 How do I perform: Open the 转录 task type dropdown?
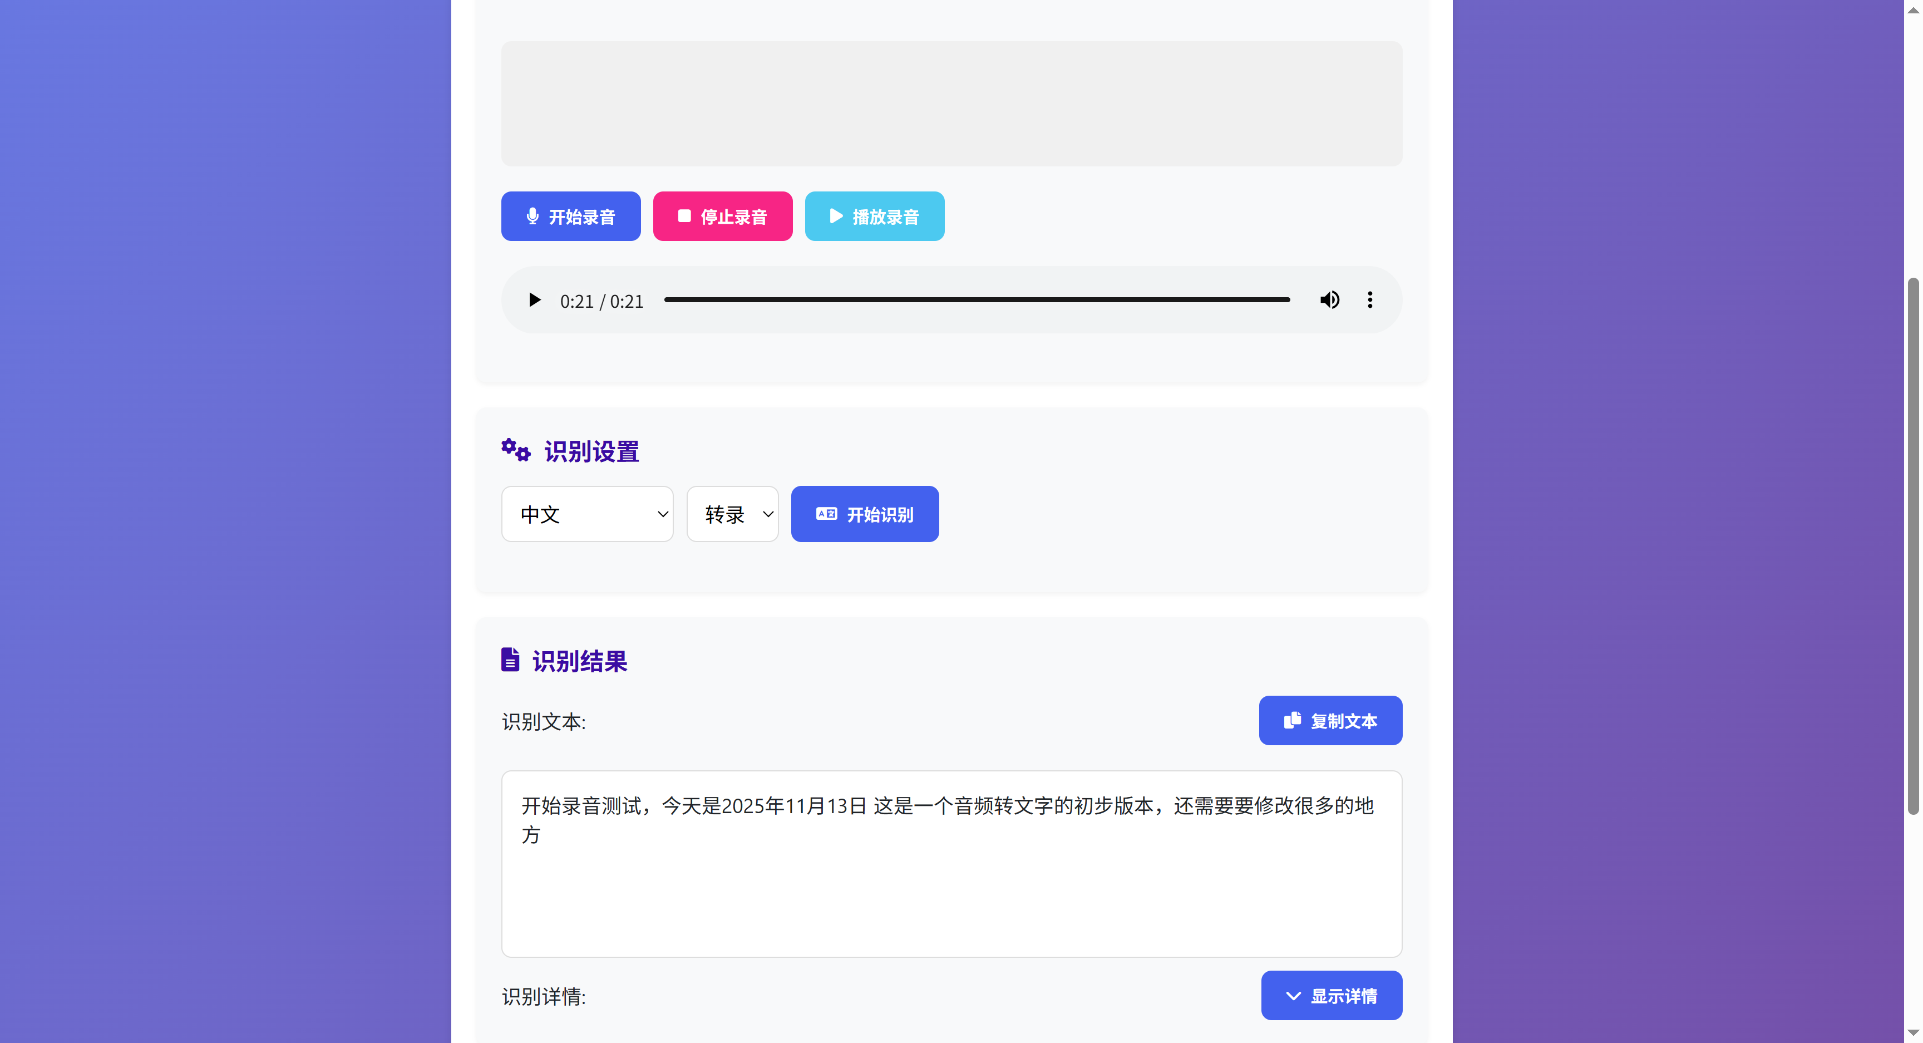[x=732, y=514]
